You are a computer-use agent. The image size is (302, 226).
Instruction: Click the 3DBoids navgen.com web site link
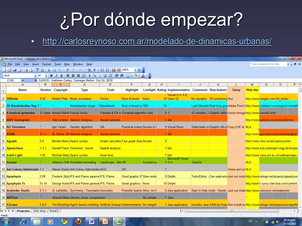(267, 99)
